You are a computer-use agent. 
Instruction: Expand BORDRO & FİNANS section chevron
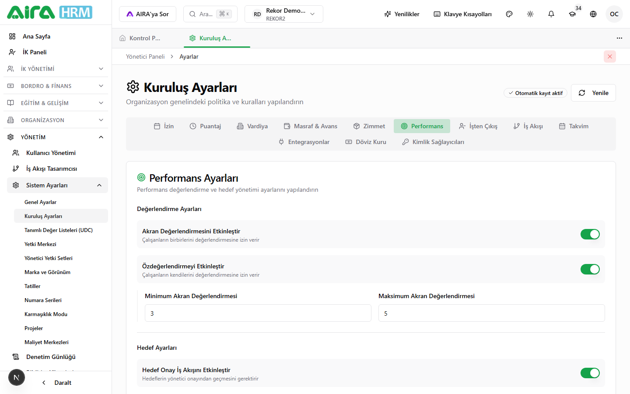tap(101, 86)
